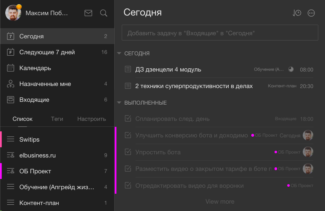Open list settings via 'Настроить'
The height and width of the screenshot is (211, 325).
coord(91,119)
